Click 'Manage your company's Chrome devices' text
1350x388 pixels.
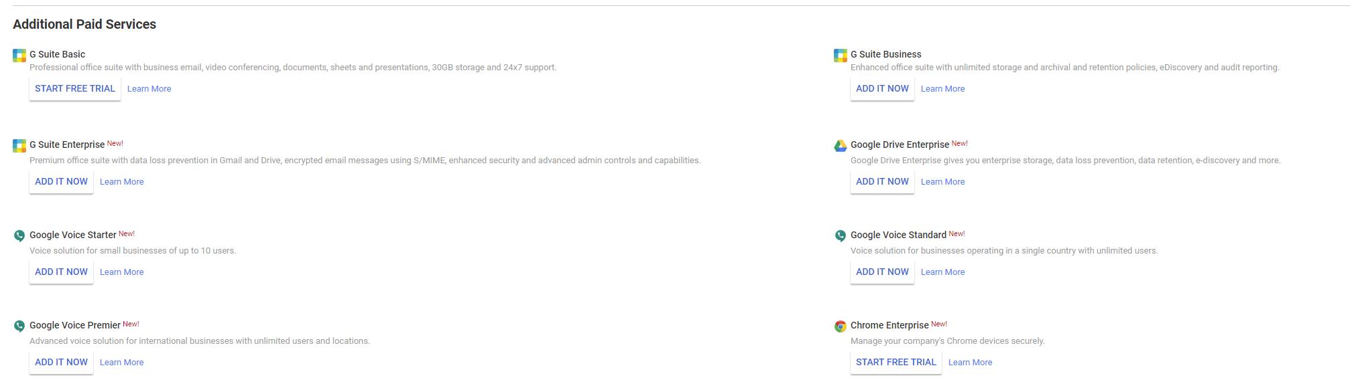[948, 341]
